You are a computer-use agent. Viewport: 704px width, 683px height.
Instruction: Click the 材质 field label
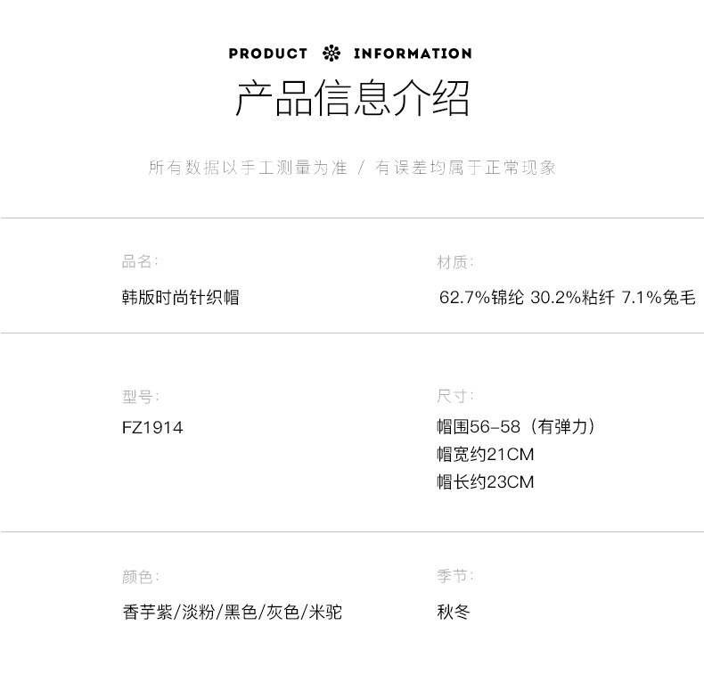pyautogui.click(x=454, y=262)
